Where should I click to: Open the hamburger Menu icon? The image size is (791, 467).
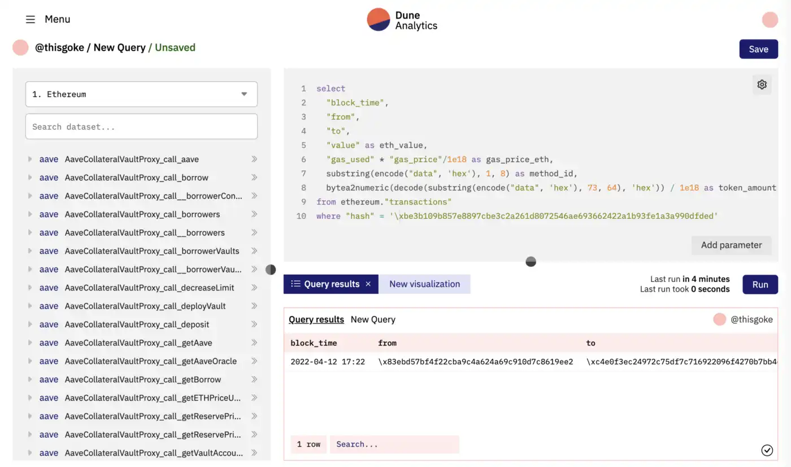31,19
